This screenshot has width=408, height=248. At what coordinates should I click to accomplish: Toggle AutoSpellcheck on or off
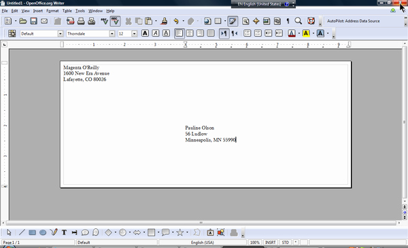tap(115, 21)
